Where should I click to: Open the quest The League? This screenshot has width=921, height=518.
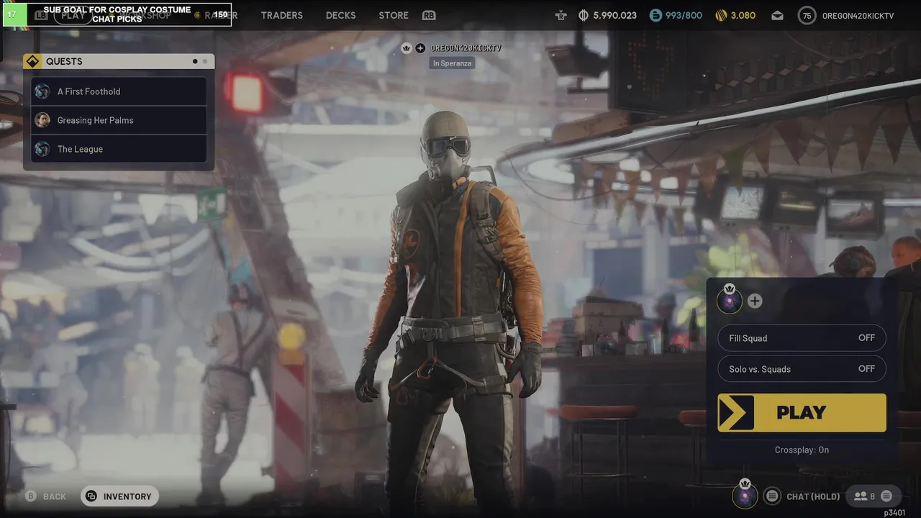(x=119, y=149)
